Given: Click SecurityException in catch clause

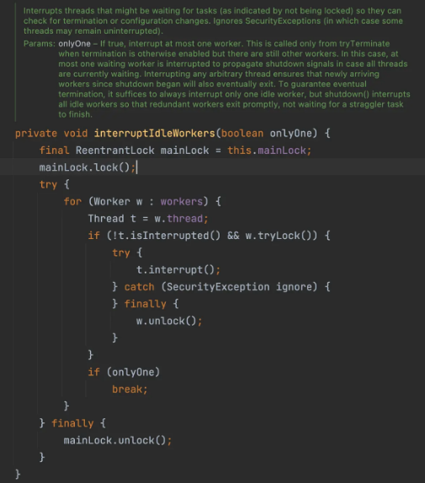Looking at the screenshot, I should pos(218,287).
